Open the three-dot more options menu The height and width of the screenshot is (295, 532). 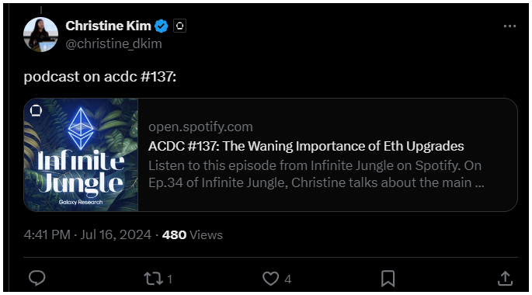coord(509,26)
